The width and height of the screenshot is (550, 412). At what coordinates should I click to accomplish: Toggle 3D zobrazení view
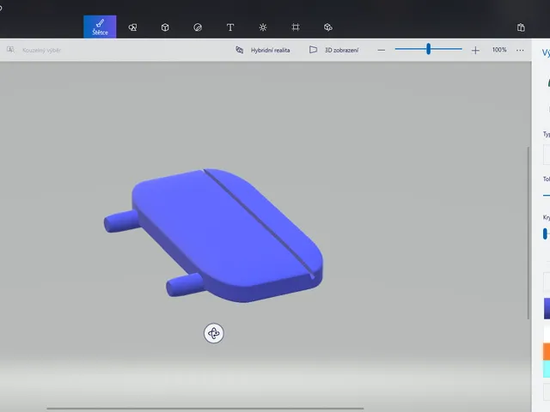tap(333, 50)
